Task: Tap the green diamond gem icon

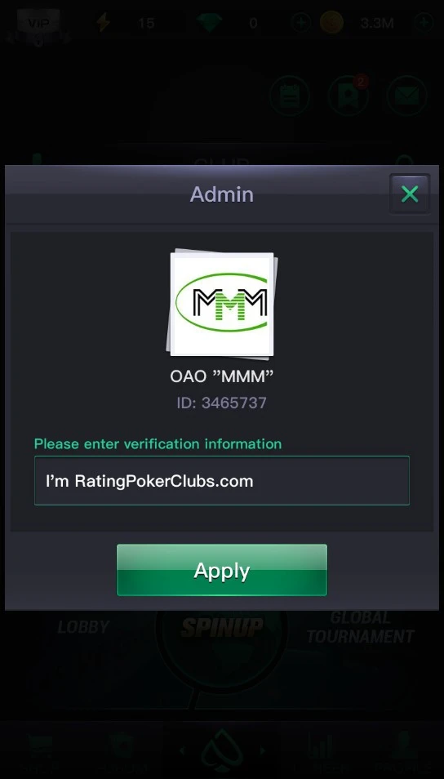Action: pyautogui.click(x=209, y=23)
